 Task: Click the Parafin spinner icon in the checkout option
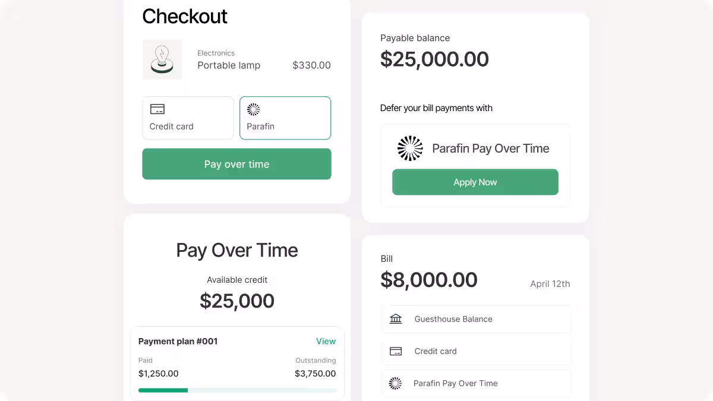coord(254,110)
